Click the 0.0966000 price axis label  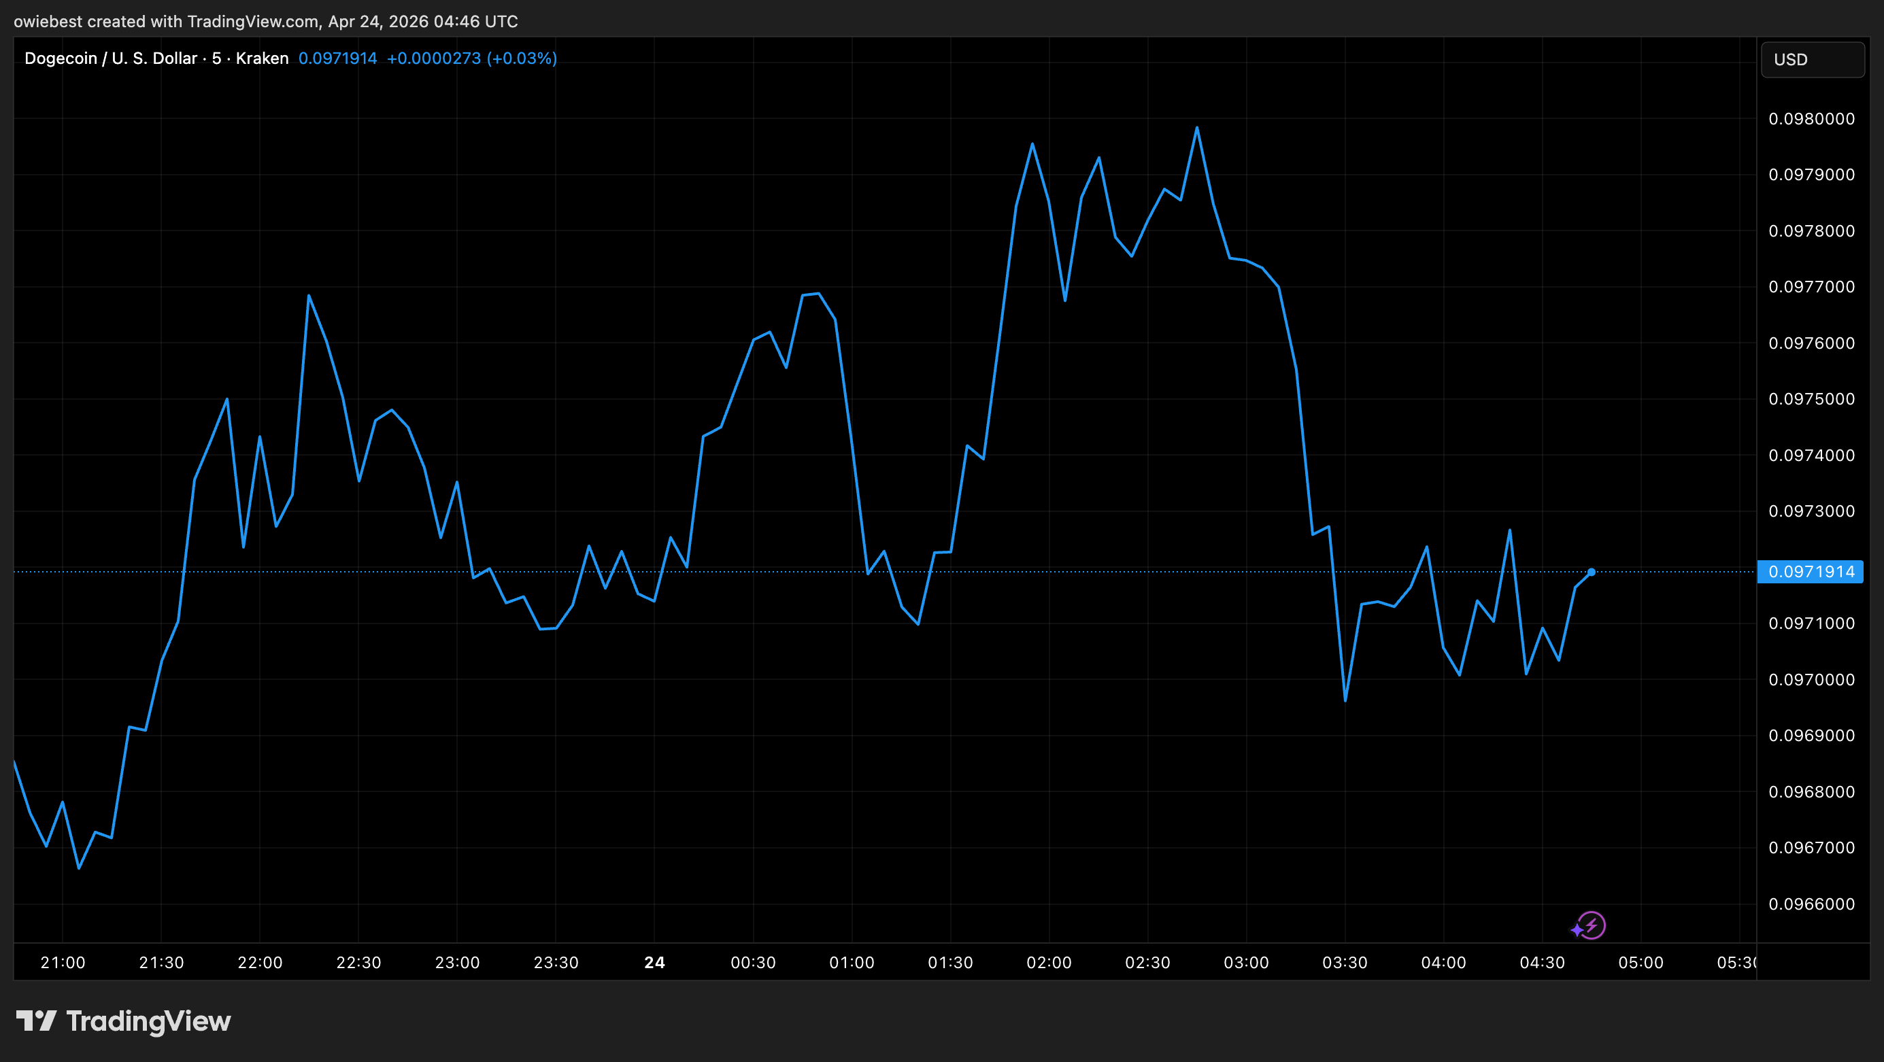tap(1811, 904)
